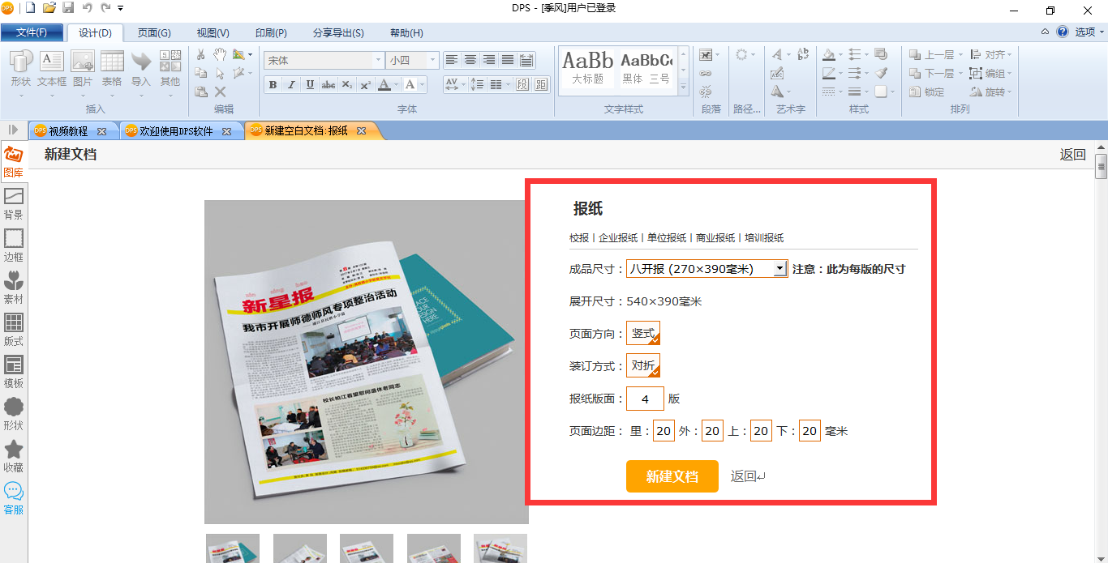The width and height of the screenshot is (1108, 563).
Task: Open the 图库 gallery sidebar panel
Action: (14, 160)
